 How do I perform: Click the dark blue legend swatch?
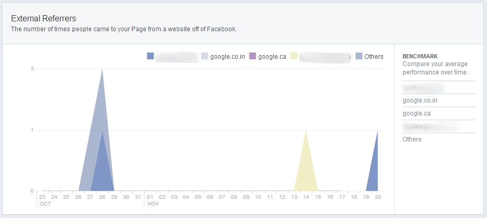(151, 56)
